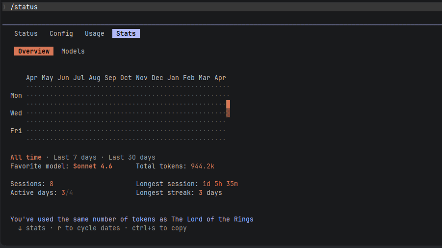Click the bright orange heatmap activity cell
The image size is (442, 248).
228,105
